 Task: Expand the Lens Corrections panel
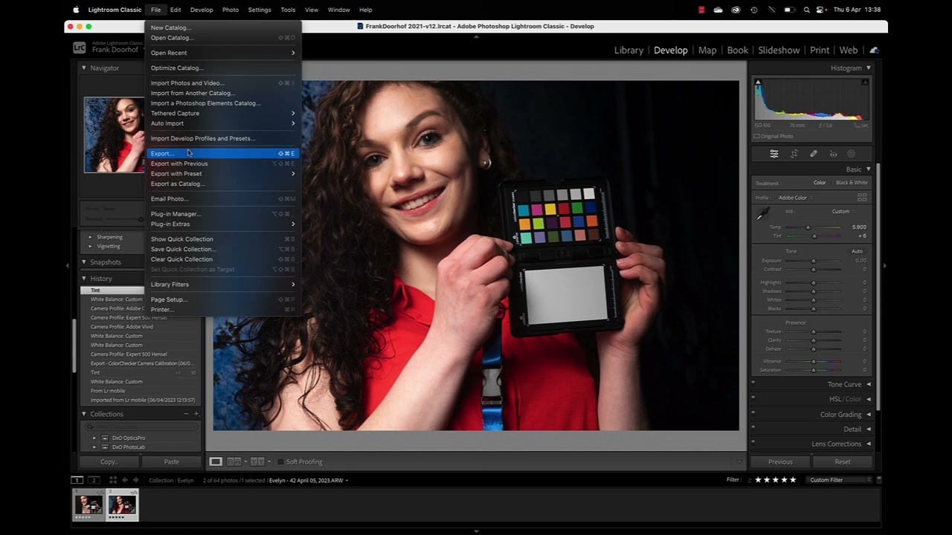tap(868, 444)
